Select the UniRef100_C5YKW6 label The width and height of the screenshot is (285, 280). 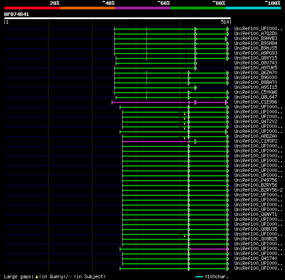point(256,92)
